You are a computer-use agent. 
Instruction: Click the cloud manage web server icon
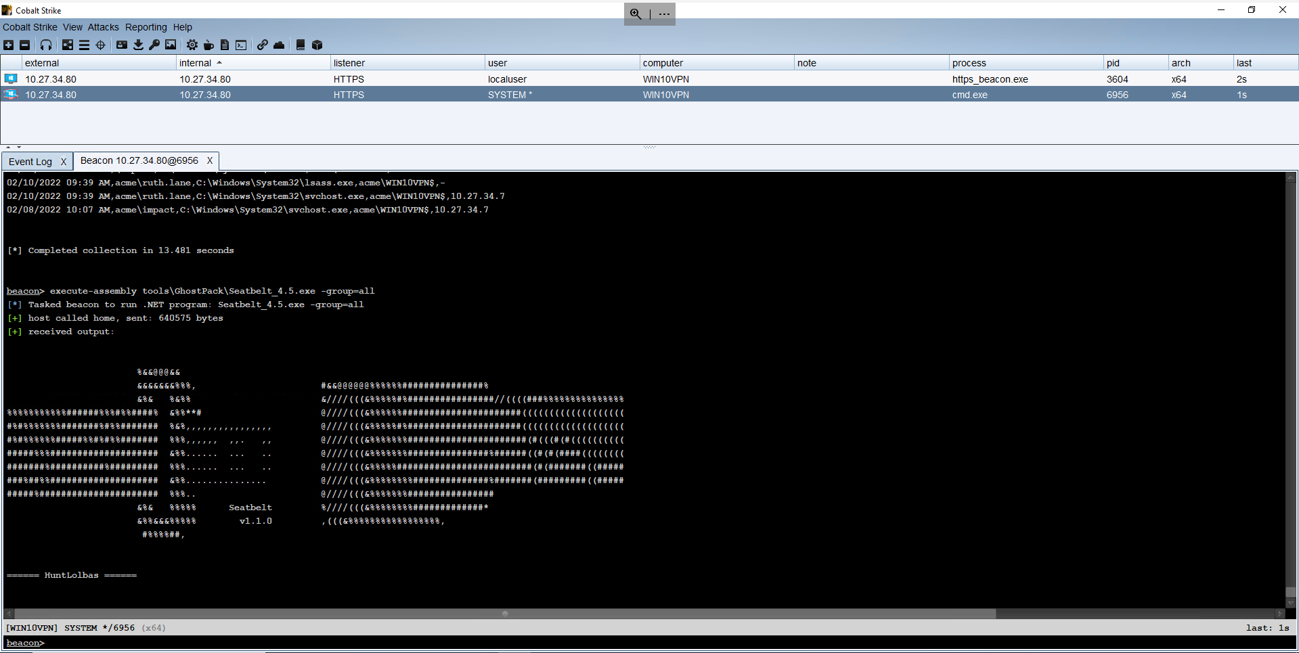279,45
